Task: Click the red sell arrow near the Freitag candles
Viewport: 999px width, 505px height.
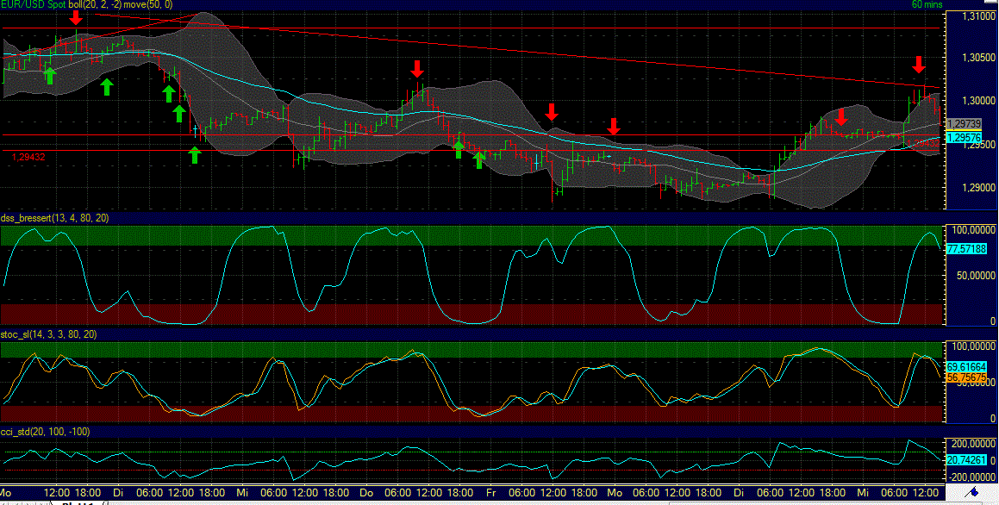Action: (551, 113)
